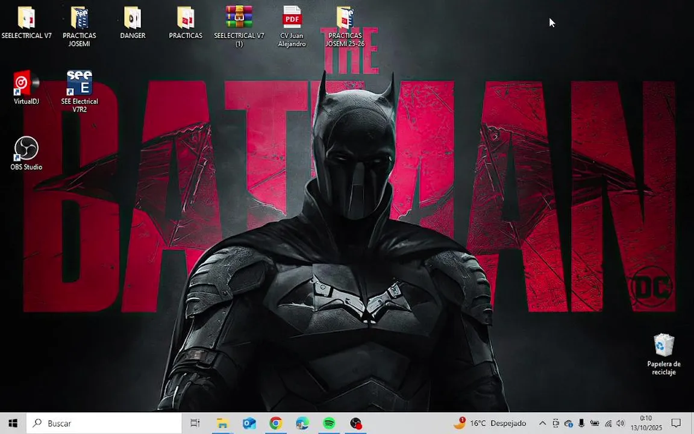The height and width of the screenshot is (434, 694).
Task: Select the PRACTICAS JOSEMI folder
Action: click(x=80, y=17)
